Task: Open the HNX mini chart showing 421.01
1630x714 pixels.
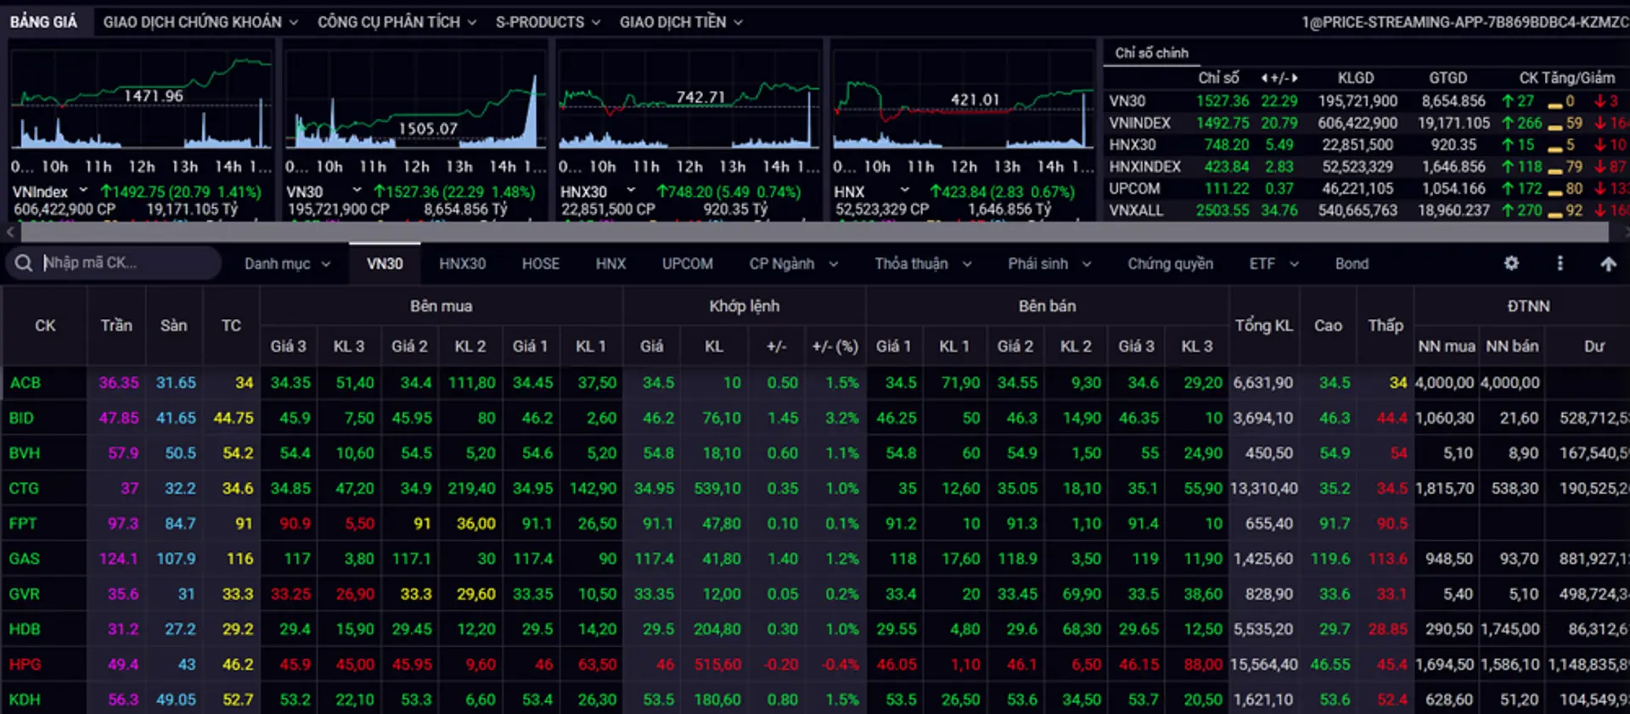Action: [963, 100]
